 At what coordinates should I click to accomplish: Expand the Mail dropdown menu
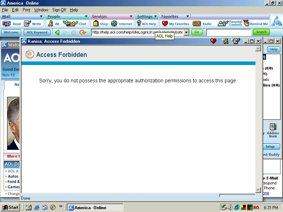coord(41,17)
